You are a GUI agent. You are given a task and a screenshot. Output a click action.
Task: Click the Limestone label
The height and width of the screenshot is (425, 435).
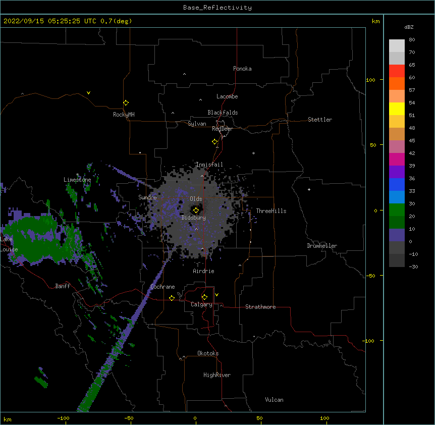click(77, 180)
